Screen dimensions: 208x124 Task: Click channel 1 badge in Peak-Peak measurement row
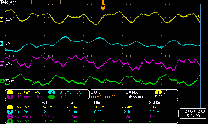tap(10, 107)
